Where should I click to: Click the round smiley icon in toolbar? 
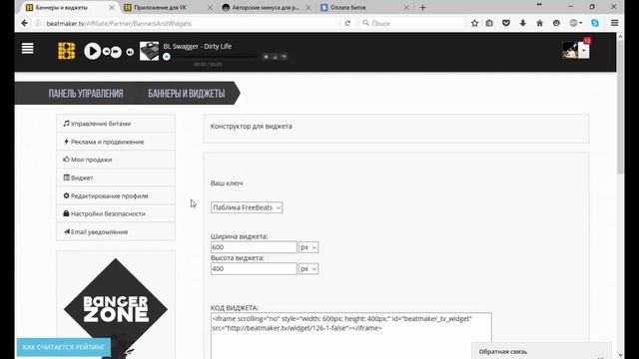(x=556, y=23)
